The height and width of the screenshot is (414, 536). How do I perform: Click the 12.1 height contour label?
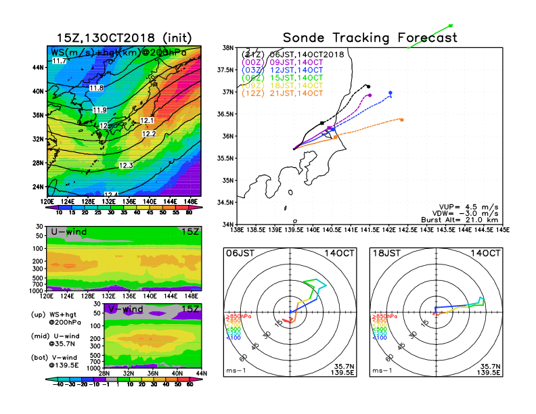click(x=147, y=120)
